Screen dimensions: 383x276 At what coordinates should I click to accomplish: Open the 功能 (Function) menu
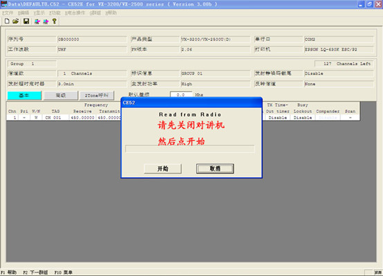coord(55,13)
